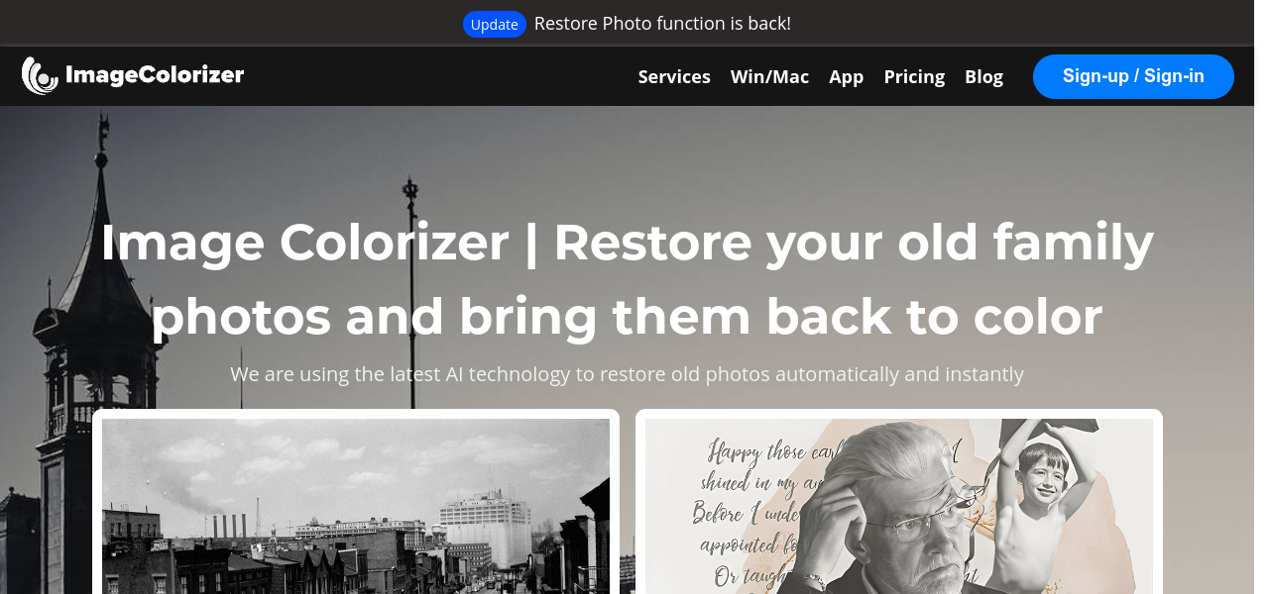
Task: Click the tall white building in city photo
Action: [x=483, y=535]
